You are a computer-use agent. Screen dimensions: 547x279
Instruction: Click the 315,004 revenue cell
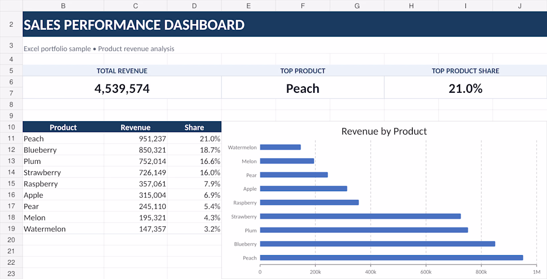[x=135, y=195]
